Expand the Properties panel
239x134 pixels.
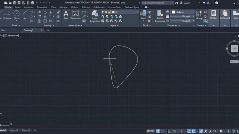173,25
